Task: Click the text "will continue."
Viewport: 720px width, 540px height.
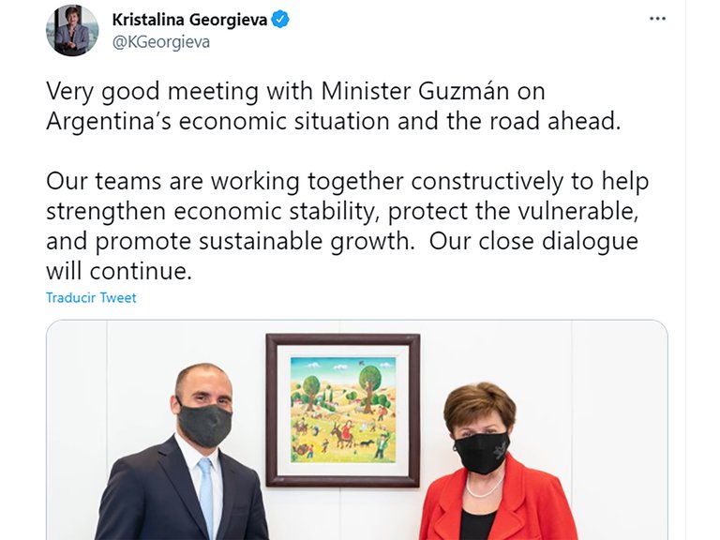Action: [119, 271]
